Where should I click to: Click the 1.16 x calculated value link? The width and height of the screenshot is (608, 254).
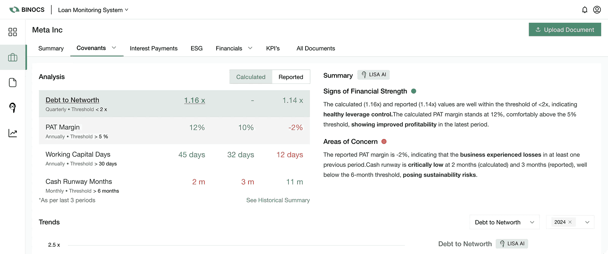point(195,100)
